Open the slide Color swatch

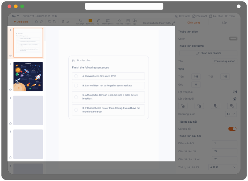[233, 39]
